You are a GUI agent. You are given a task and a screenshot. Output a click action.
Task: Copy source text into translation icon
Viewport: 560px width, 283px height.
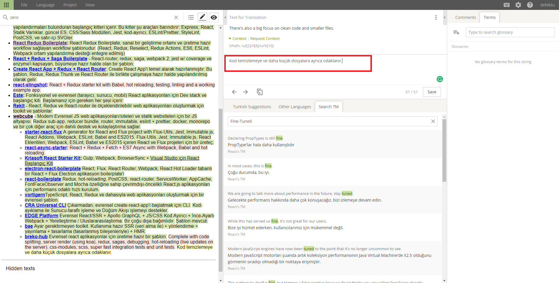pos(260,92)
